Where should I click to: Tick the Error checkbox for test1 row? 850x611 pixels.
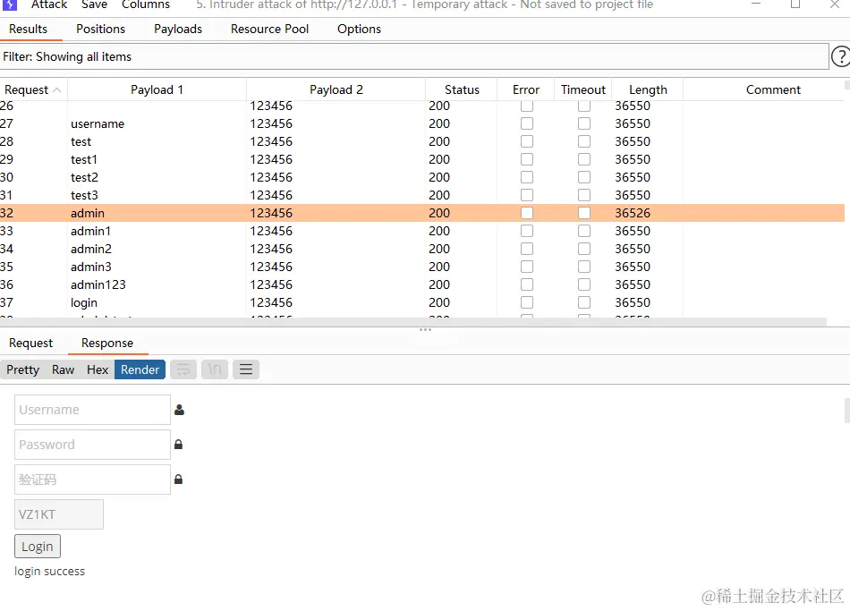[527, 159]
